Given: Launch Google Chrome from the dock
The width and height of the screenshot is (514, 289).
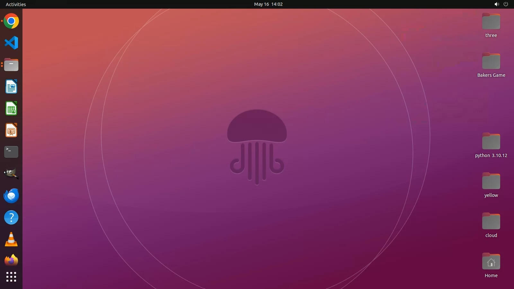Looking at the screenshot, I should pos(11,21).
